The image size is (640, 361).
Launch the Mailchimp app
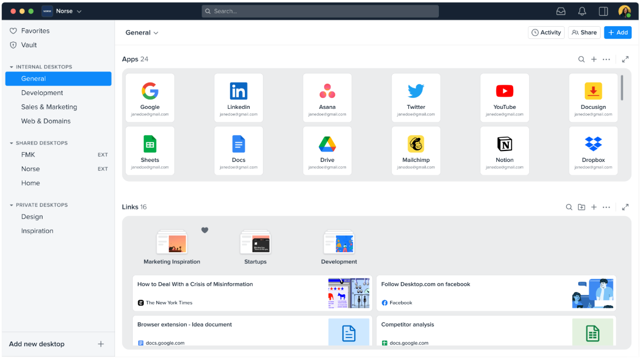point(416,150)
